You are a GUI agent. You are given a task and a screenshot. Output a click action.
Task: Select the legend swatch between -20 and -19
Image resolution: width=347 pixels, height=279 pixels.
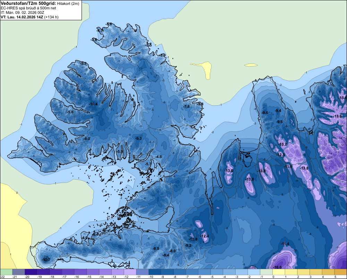[x=31, y=272]
